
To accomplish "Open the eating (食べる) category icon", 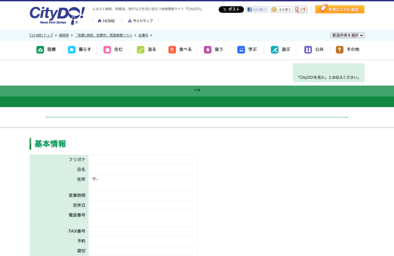I will point(172,50).
